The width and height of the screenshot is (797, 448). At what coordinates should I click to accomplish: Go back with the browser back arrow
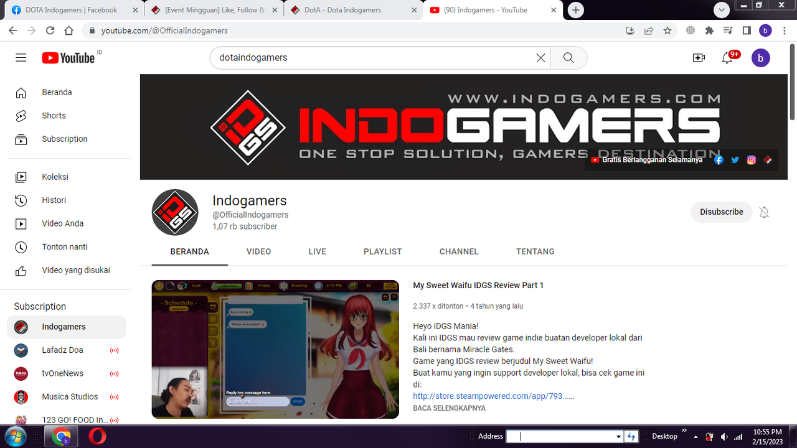click(x=12, y=30)
